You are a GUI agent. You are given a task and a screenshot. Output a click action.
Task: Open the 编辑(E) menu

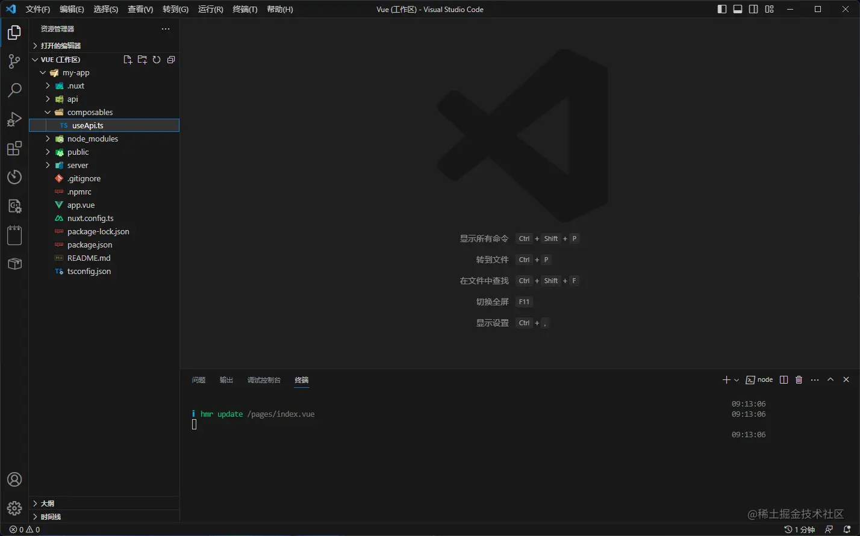coord(72,9)
